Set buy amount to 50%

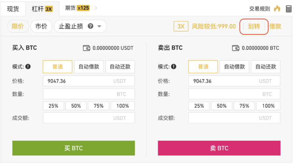76,106
